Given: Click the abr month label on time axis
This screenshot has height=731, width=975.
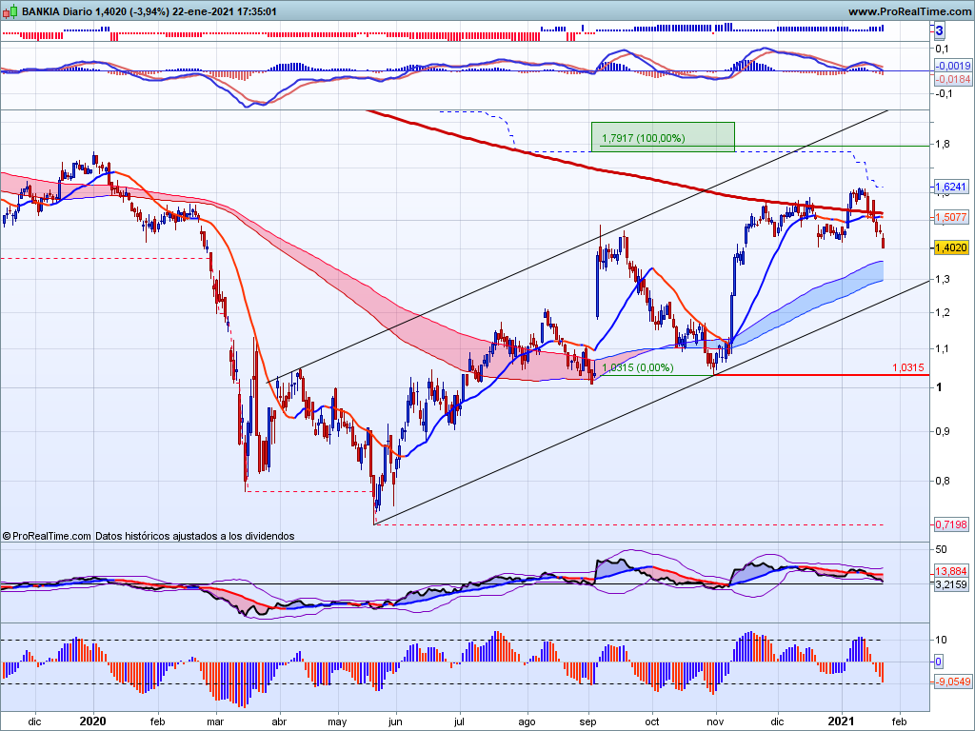Looking at the screenshot, I should click(279, 721).
